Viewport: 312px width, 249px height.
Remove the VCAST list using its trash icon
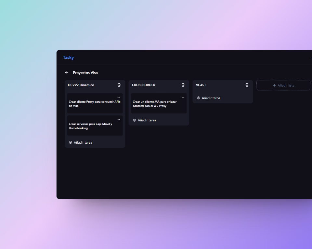click(x=247, y=85)
